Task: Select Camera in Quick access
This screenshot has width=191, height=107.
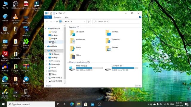Action: click(54, 32)
